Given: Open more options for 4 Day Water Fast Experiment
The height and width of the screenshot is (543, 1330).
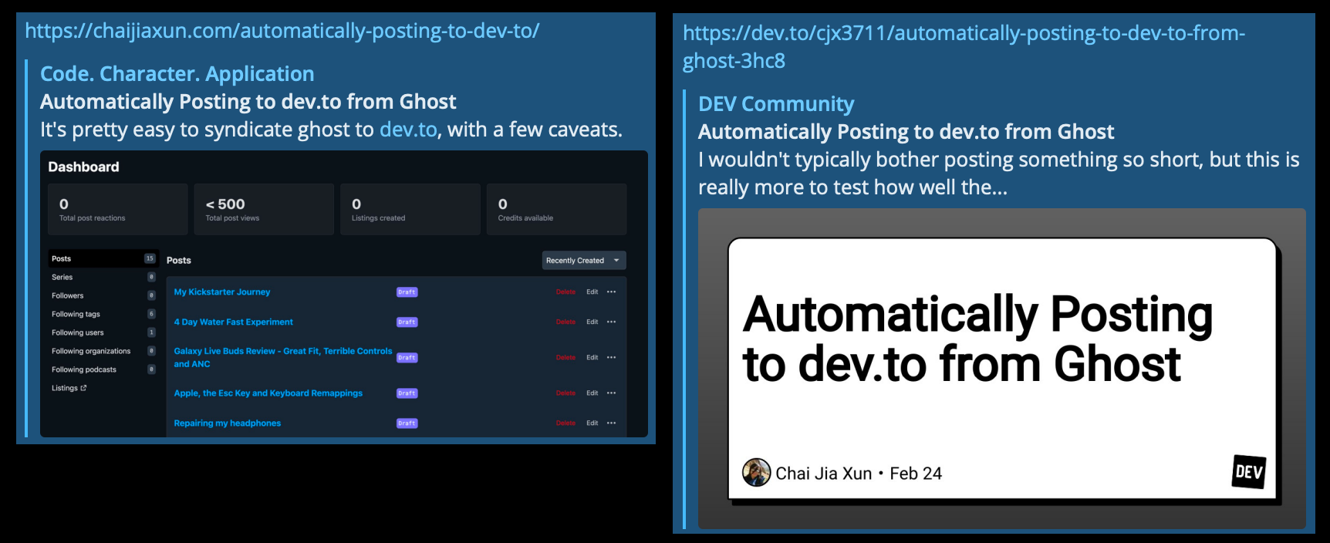Looking at the screenshot, I should point(612,322).
